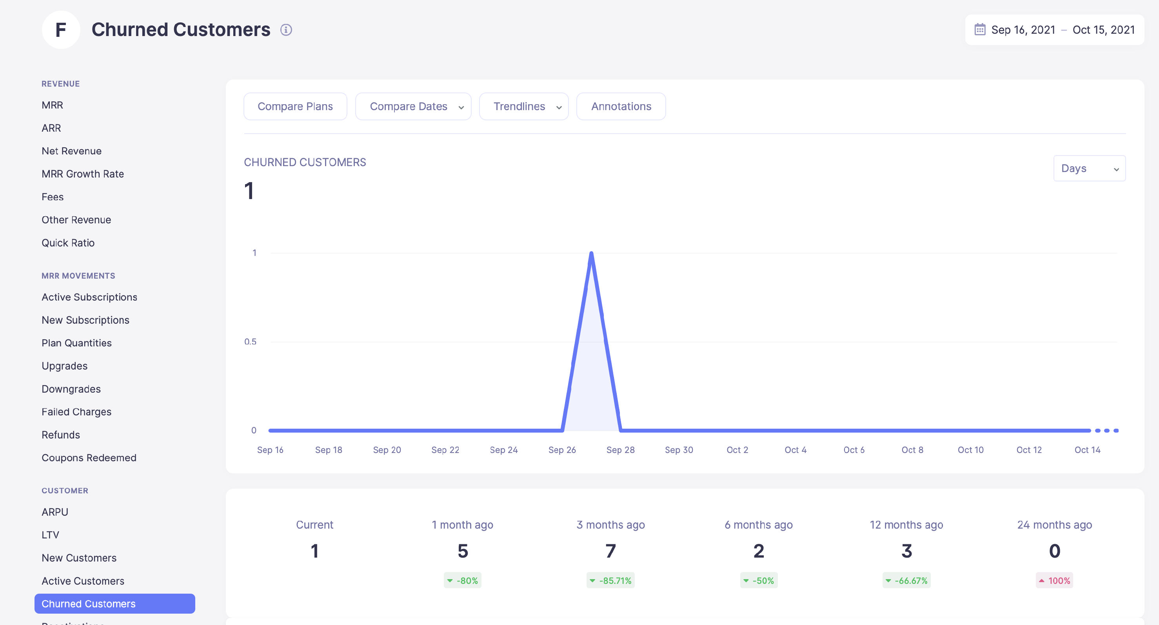1159x625 pixels.
Task: Open the Net Revenue report
Action: pos(71,150)
